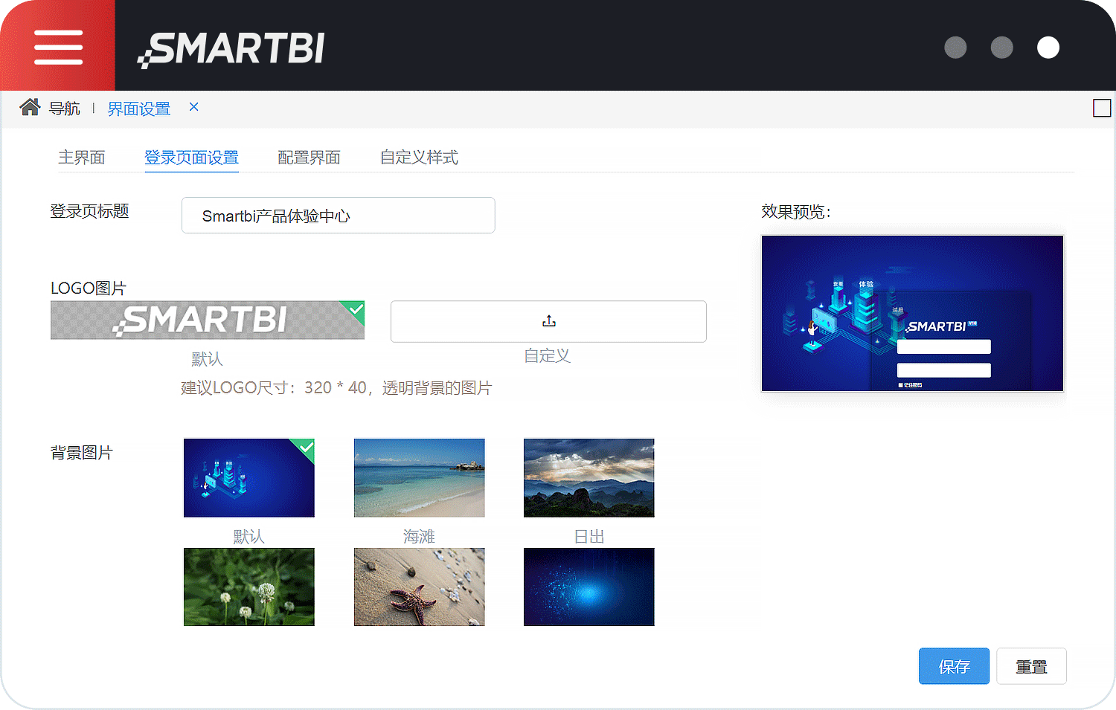This screenshot has width=1116, height=710.
Task: Choose the blue particle background
Action: click(x=589, y=587)
